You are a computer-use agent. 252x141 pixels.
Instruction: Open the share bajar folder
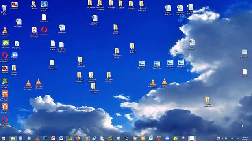pos(111,4)
